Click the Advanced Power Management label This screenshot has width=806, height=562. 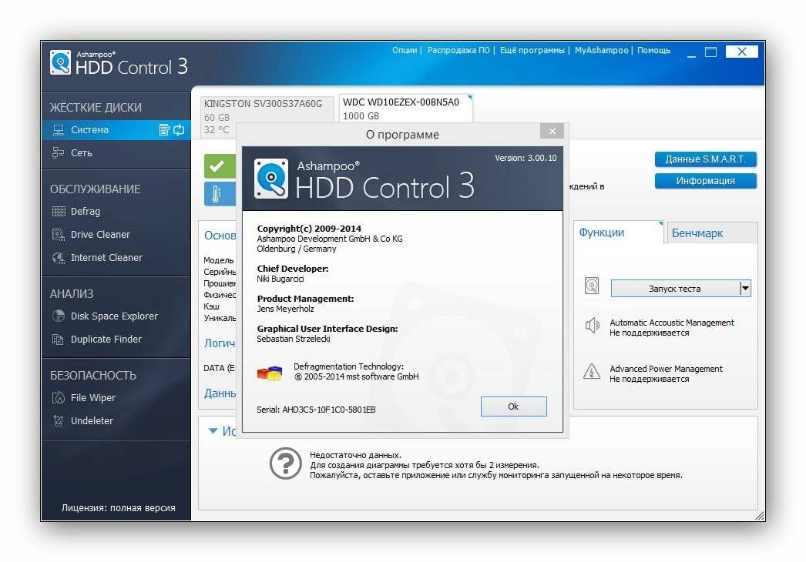click(667, 369)
